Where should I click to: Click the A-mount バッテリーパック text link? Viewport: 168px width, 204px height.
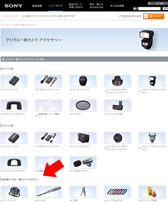[x=10, y=90]
